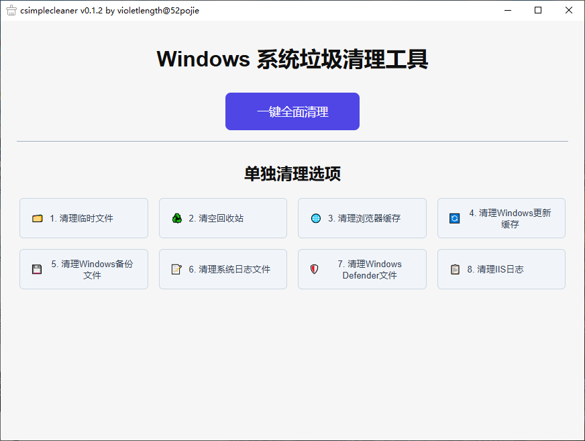Select the 清理临时文件 option
Viewport: 585px width, 441px height.
click(83, 218)
